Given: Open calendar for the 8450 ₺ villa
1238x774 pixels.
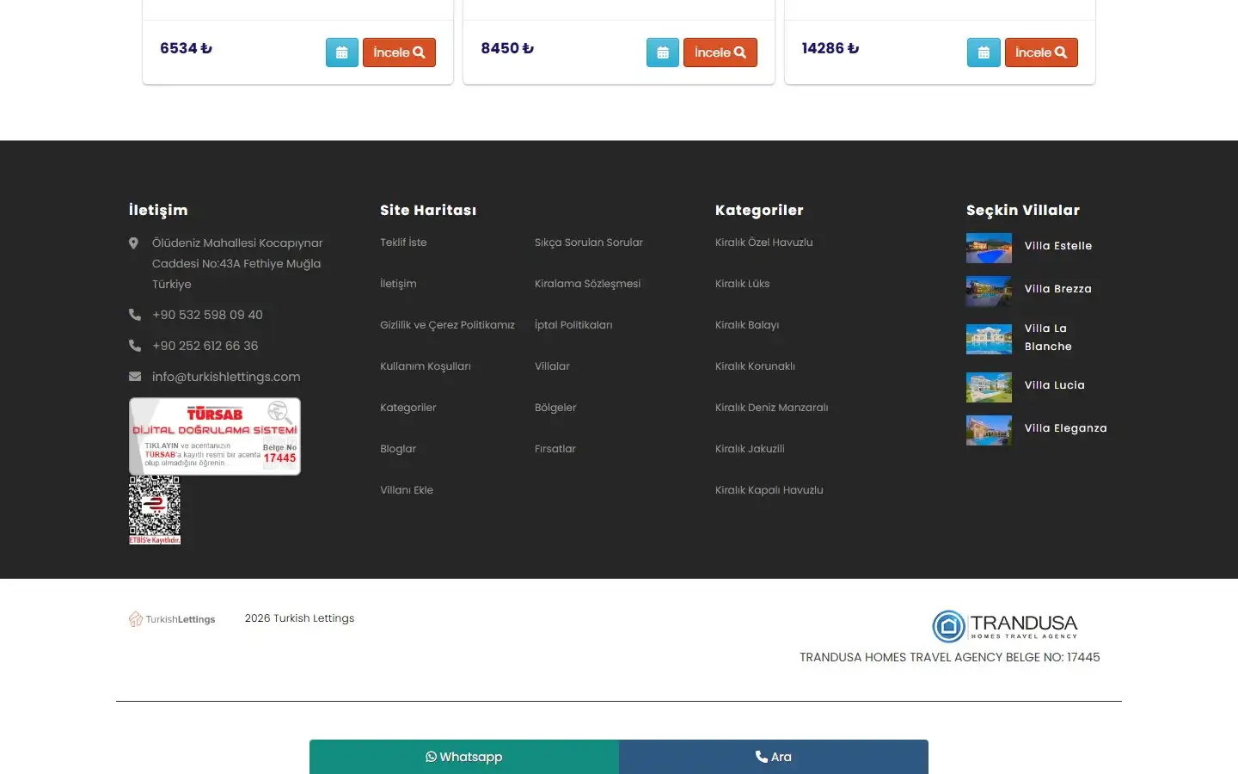Looking at the screenshot, I should click(662, 52).
